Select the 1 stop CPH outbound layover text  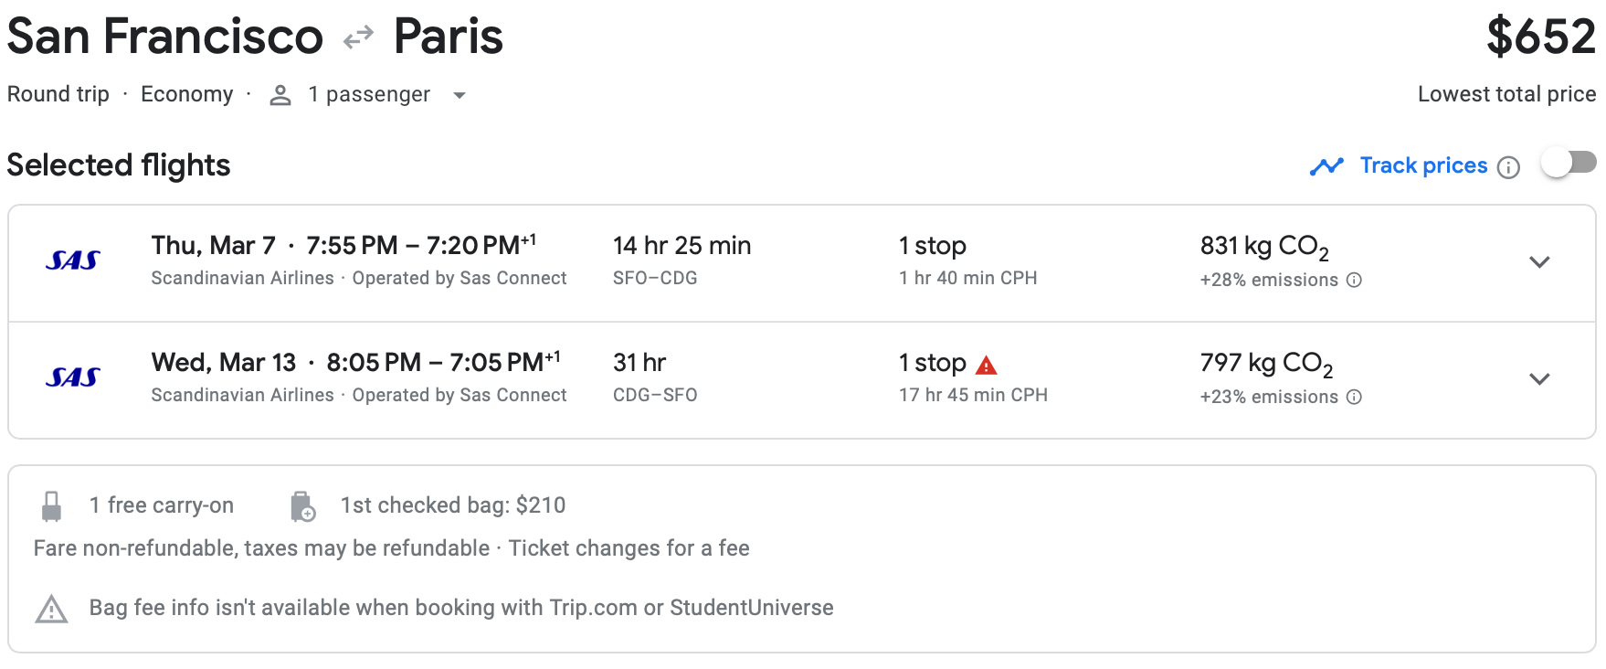tap(967, 278)
